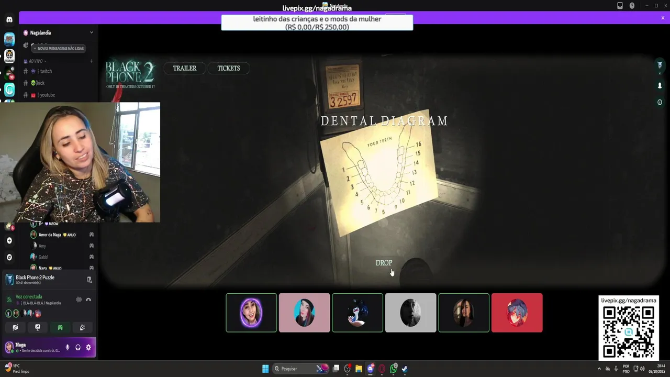Image resolution: width=670 pixels, height=377 pixels.
Task: Click activity controller icon beside Gabb1
Action: pos(91,257)
